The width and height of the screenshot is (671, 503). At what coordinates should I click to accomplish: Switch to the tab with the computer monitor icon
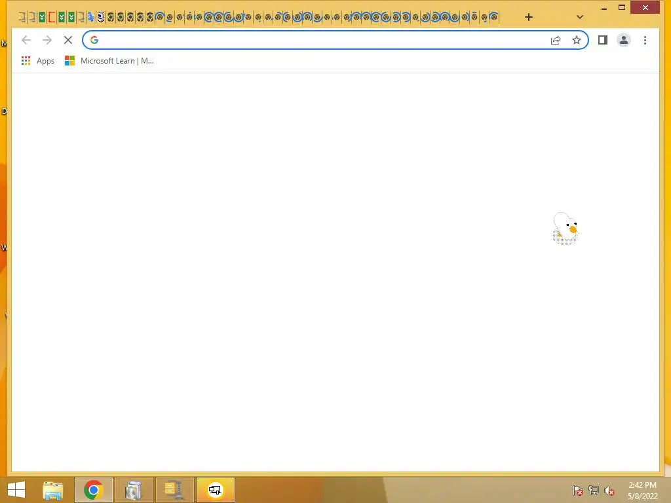[x=100, y=17]
